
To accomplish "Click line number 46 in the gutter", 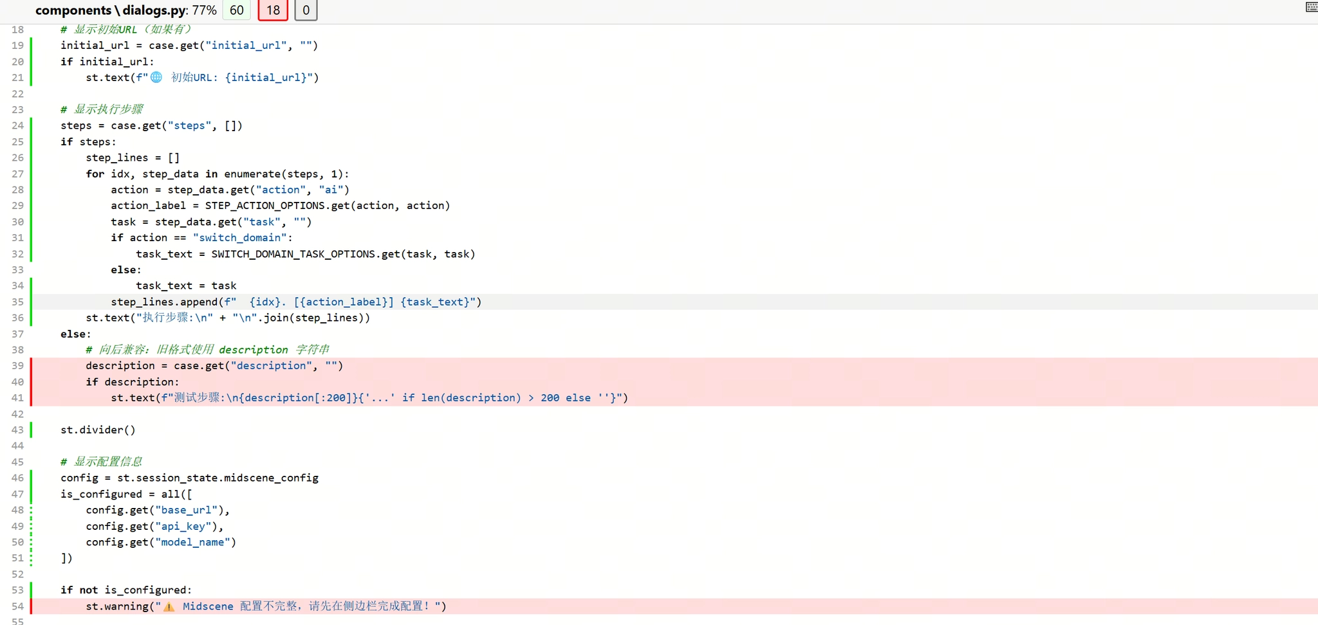I will click(17, 478).
